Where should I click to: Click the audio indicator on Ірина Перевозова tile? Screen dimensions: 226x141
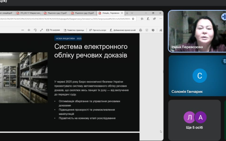[x=224, y=17]
